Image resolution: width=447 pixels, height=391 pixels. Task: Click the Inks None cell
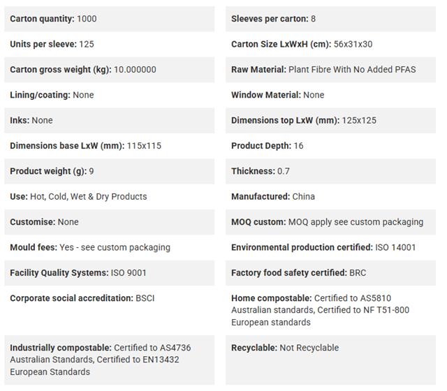point(110,120)
